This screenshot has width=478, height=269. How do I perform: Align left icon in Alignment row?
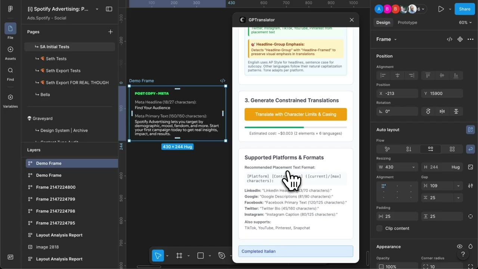point(383,75)
